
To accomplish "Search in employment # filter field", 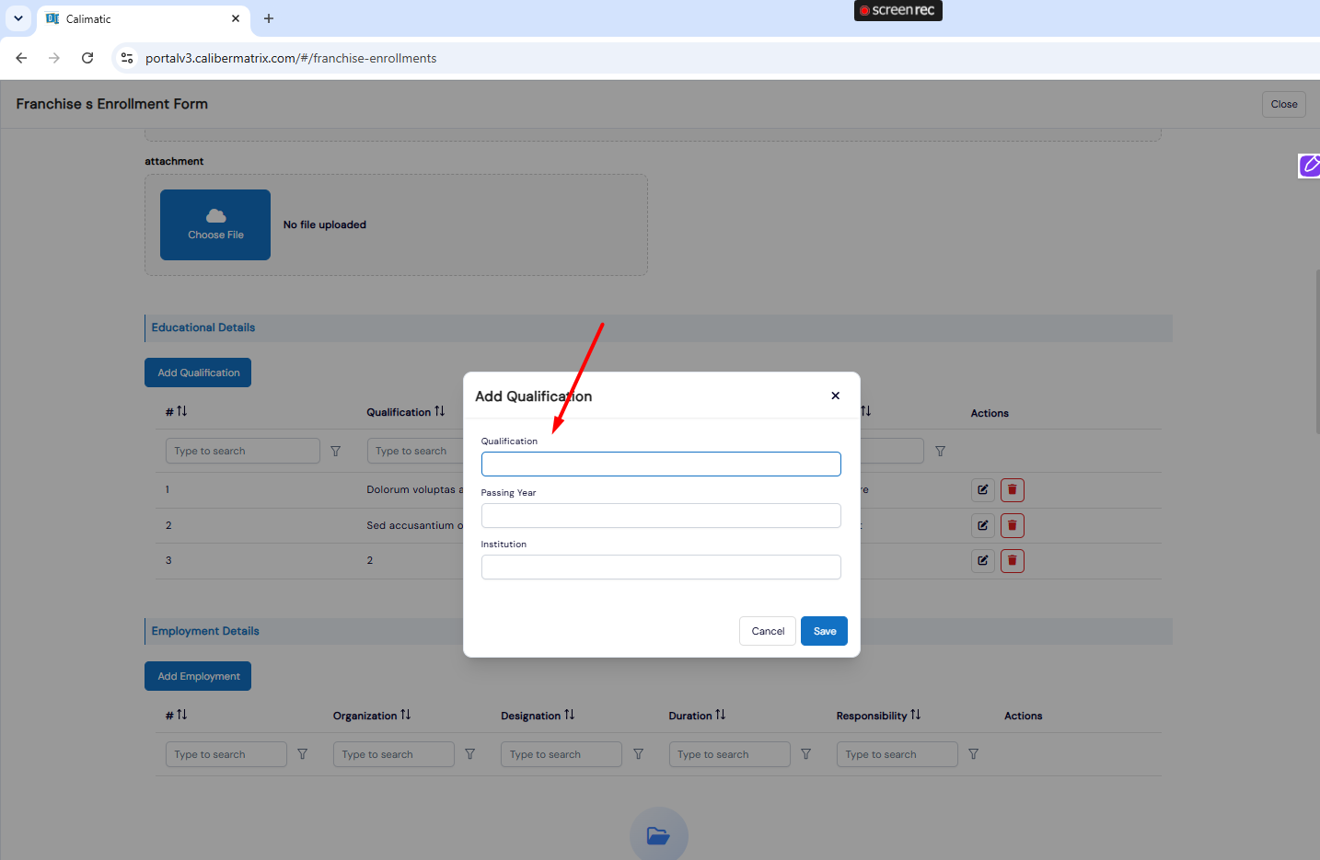I will [226, 754].
